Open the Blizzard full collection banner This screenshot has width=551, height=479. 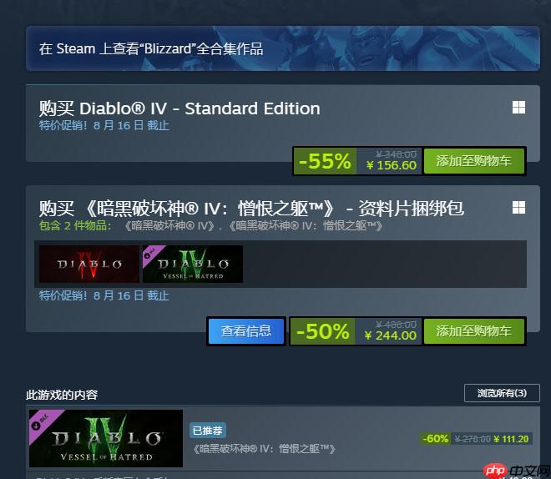coord(282,48)
